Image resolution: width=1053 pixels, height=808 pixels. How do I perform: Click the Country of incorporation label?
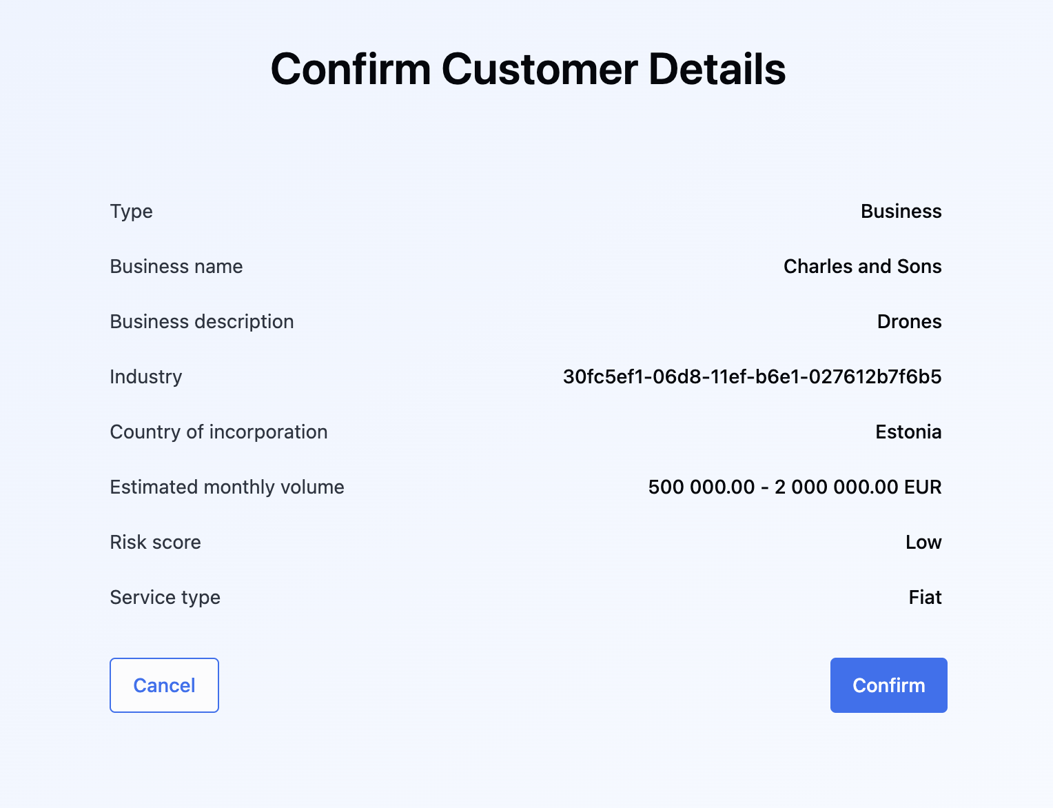click(x=218, y=432)
